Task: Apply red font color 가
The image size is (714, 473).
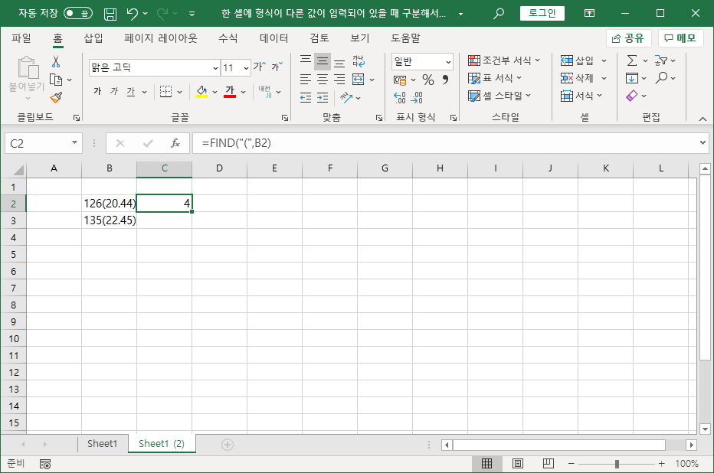Action: click(x=230, y=92)
